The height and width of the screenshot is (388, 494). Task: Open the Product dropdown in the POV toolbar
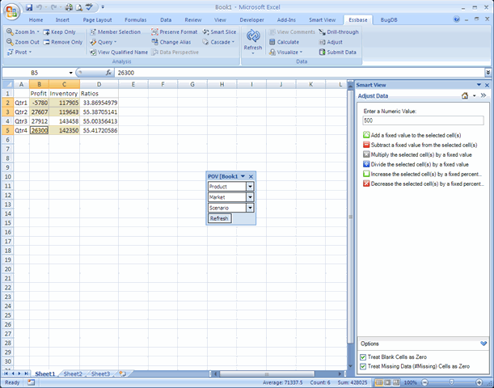click(x=250, y=187)
